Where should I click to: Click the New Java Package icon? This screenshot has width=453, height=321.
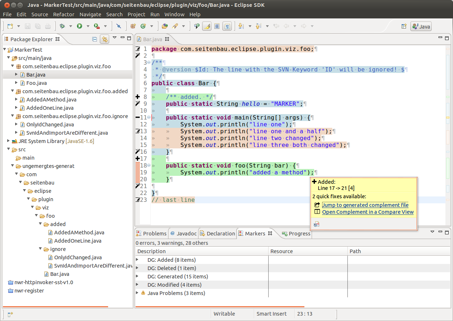point(133,26)
